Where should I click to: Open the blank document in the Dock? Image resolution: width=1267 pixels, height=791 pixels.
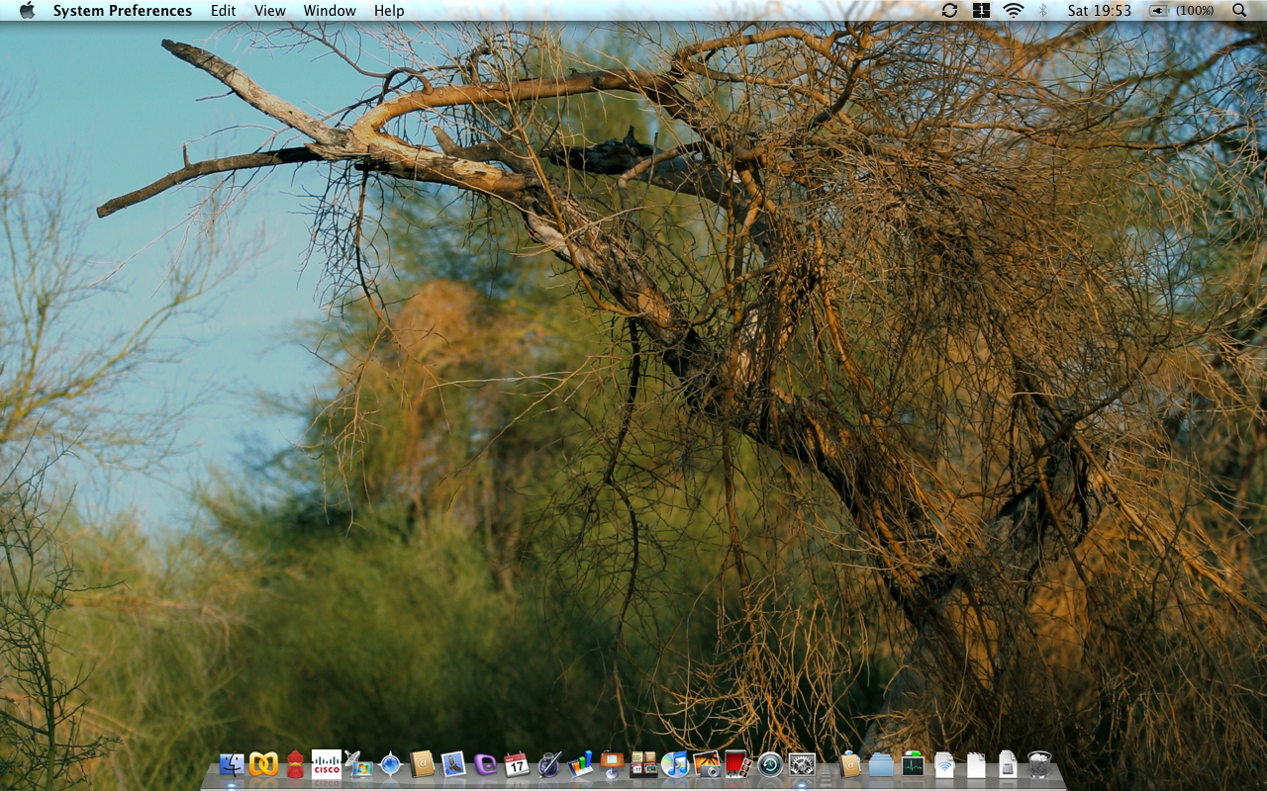coord(976,764)
